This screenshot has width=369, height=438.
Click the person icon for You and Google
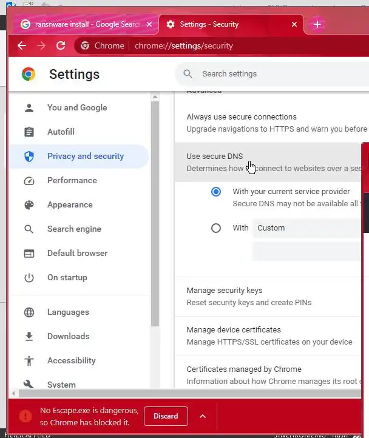29,108
